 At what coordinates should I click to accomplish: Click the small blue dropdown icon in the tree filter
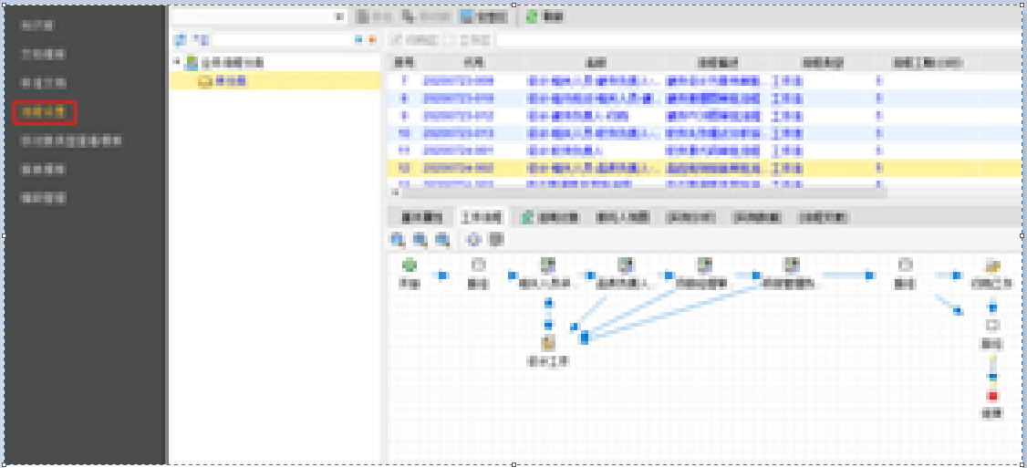pyautogui.click(x=358, y=40)
